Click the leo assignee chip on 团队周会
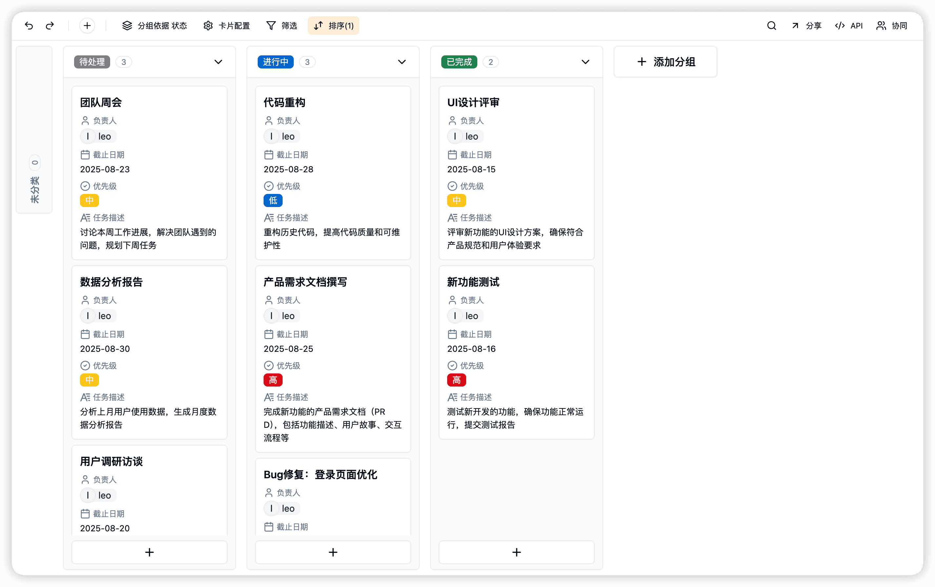The image size is (935, 587). 98,136
